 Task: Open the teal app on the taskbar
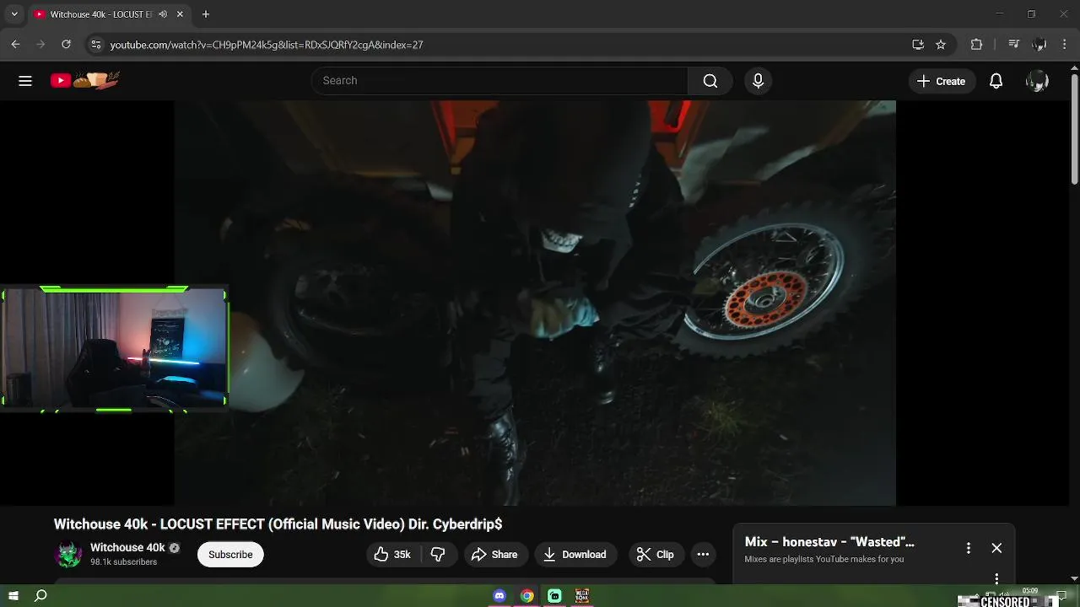point(554,596)
